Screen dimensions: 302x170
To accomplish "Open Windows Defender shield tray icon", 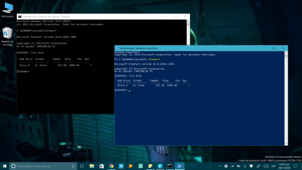I will click(x=251, y=166).
